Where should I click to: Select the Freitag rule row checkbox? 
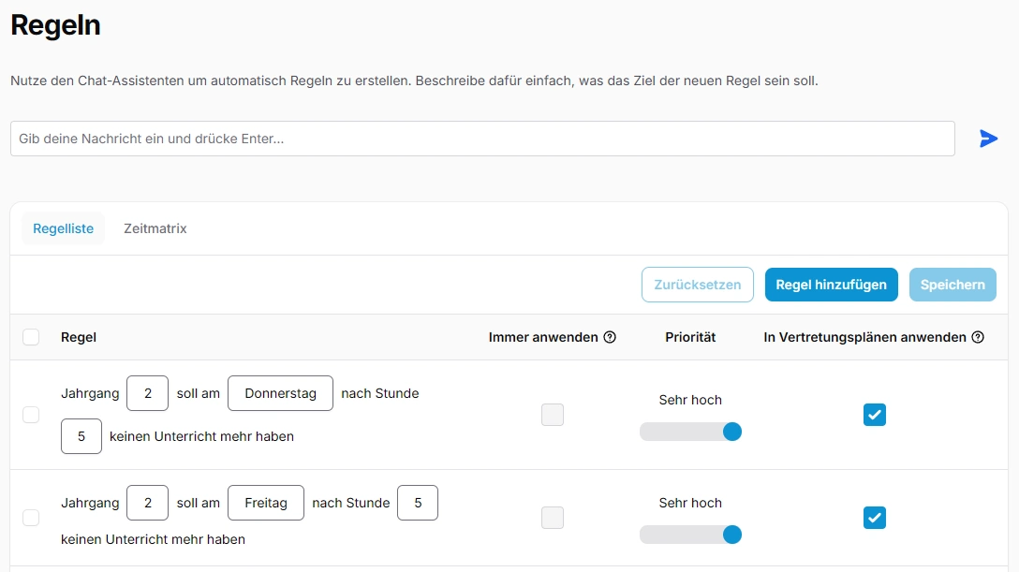click(31, 518)
